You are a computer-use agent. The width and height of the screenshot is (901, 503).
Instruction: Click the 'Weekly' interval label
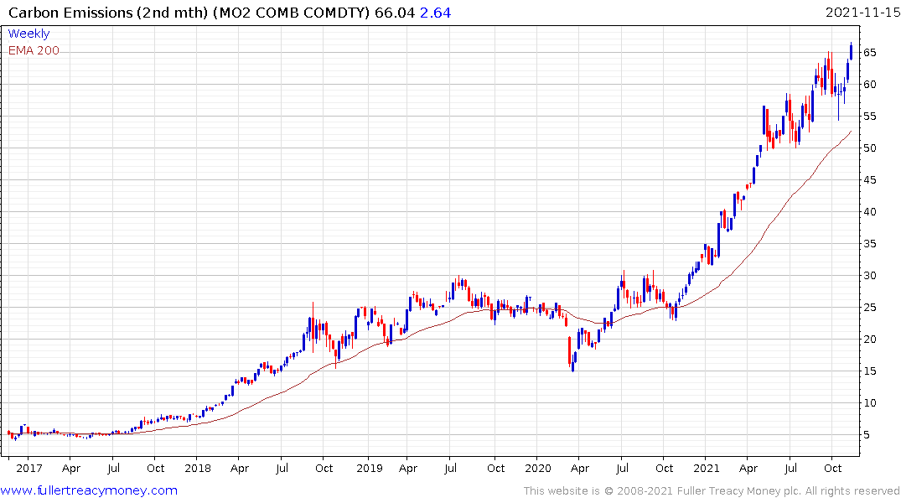28,34
